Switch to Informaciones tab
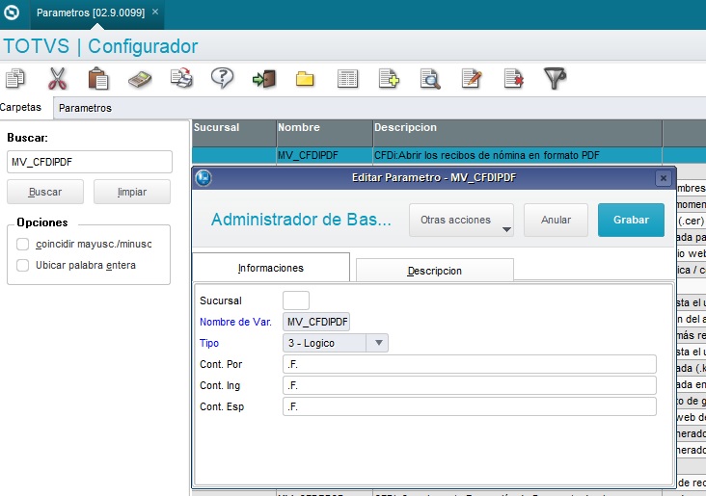This screenshot has height=496, width=706. pos(271,268)
